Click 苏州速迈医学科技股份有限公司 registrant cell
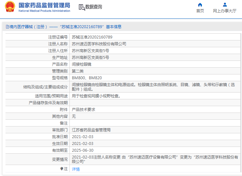Image resolution: width=242 pixels, height=176 pixels. [99, 44]
